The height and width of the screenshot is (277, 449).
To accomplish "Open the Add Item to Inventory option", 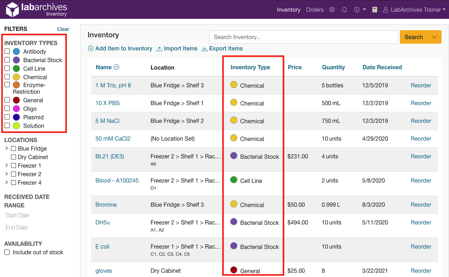I will pyautogui.click(x=120, y=48).
